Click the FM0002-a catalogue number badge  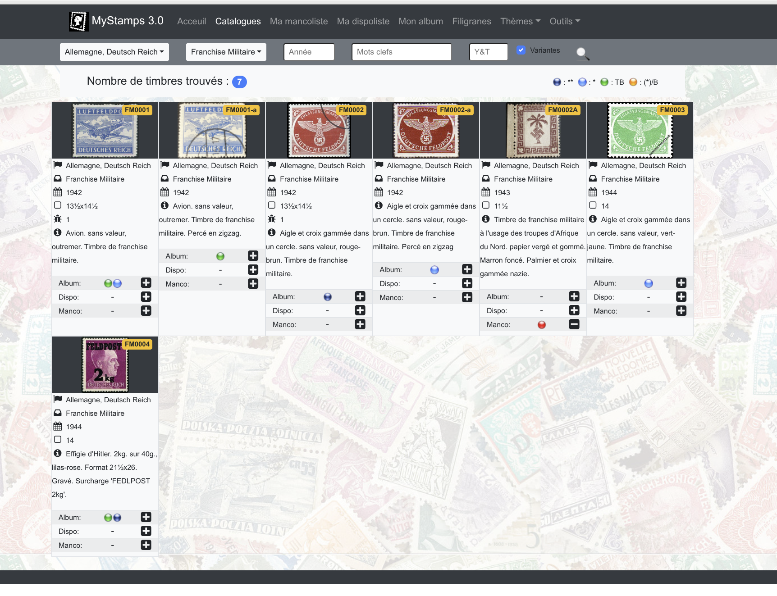[x=455, y=110]
